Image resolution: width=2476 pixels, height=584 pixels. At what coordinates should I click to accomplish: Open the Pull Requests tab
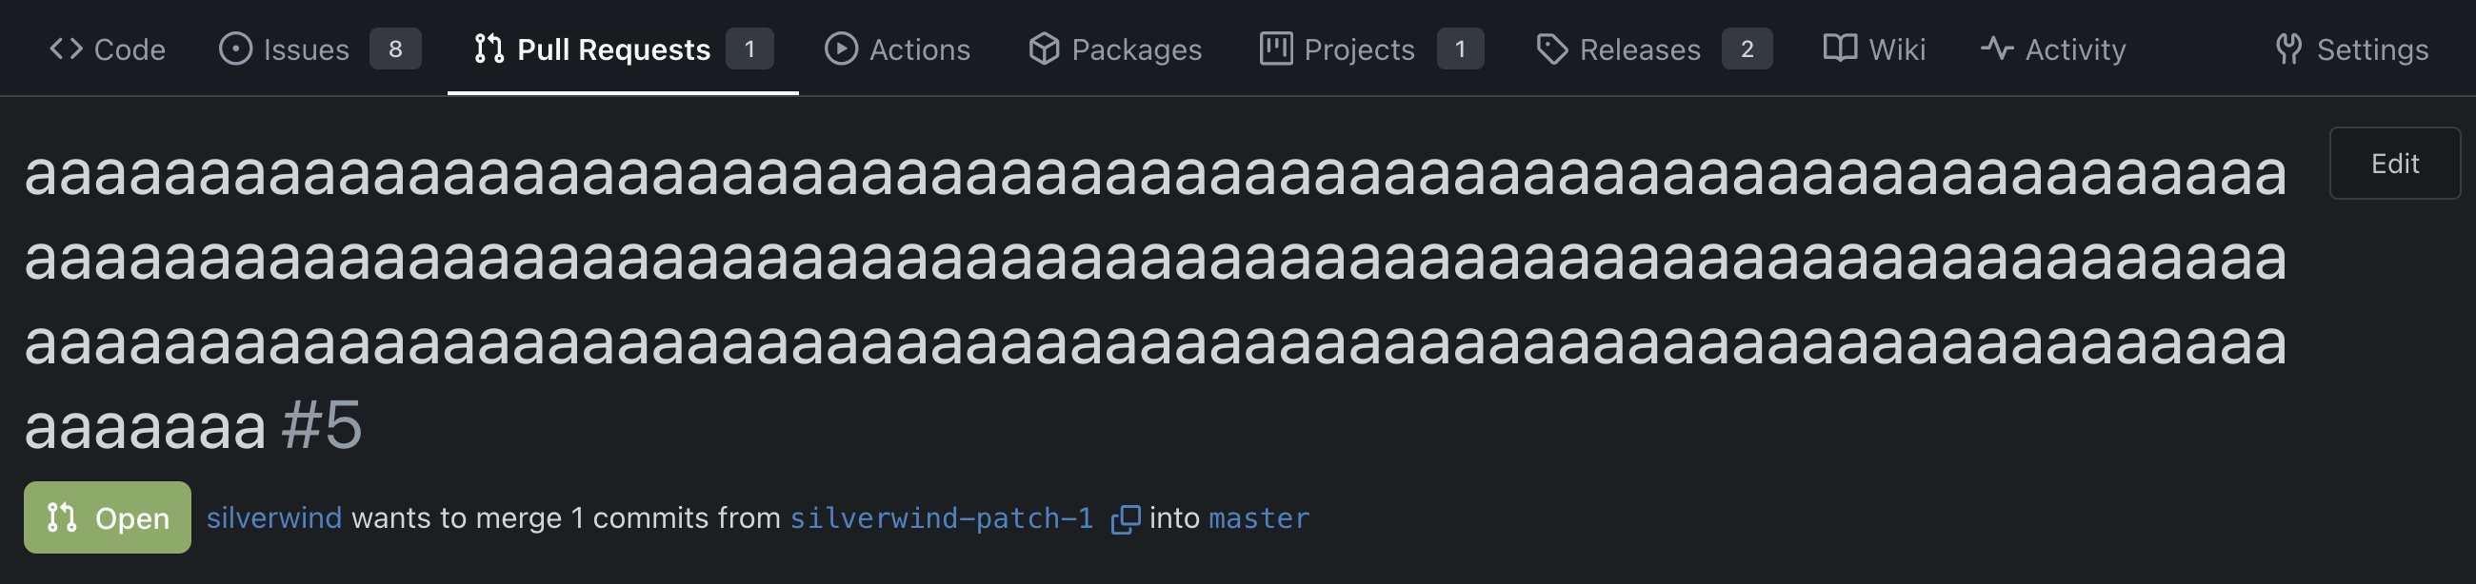(613, 49)
